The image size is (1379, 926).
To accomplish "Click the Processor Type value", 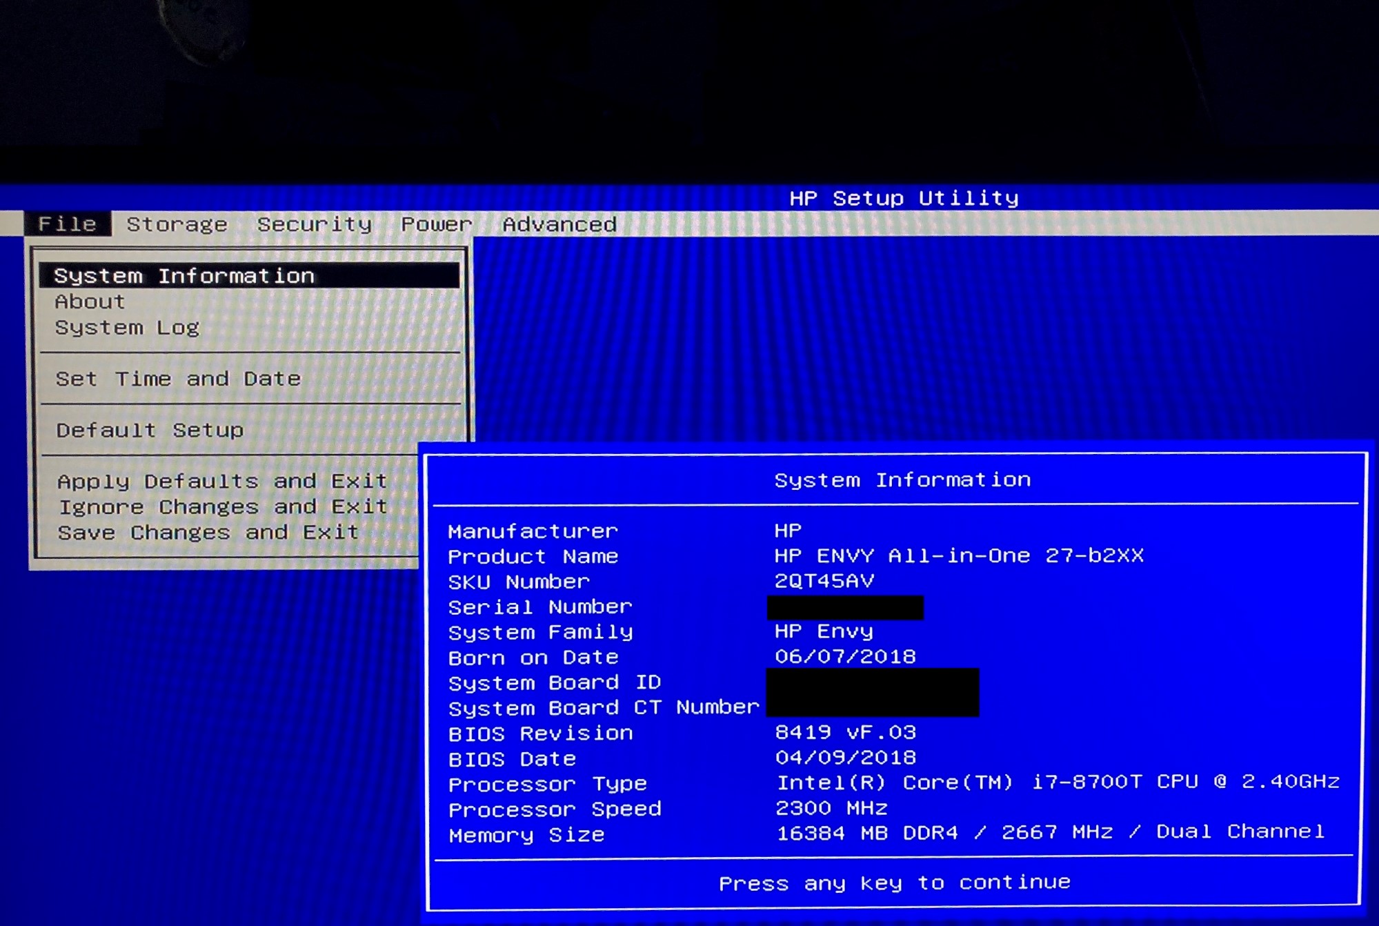I will tap(1058, 782).
